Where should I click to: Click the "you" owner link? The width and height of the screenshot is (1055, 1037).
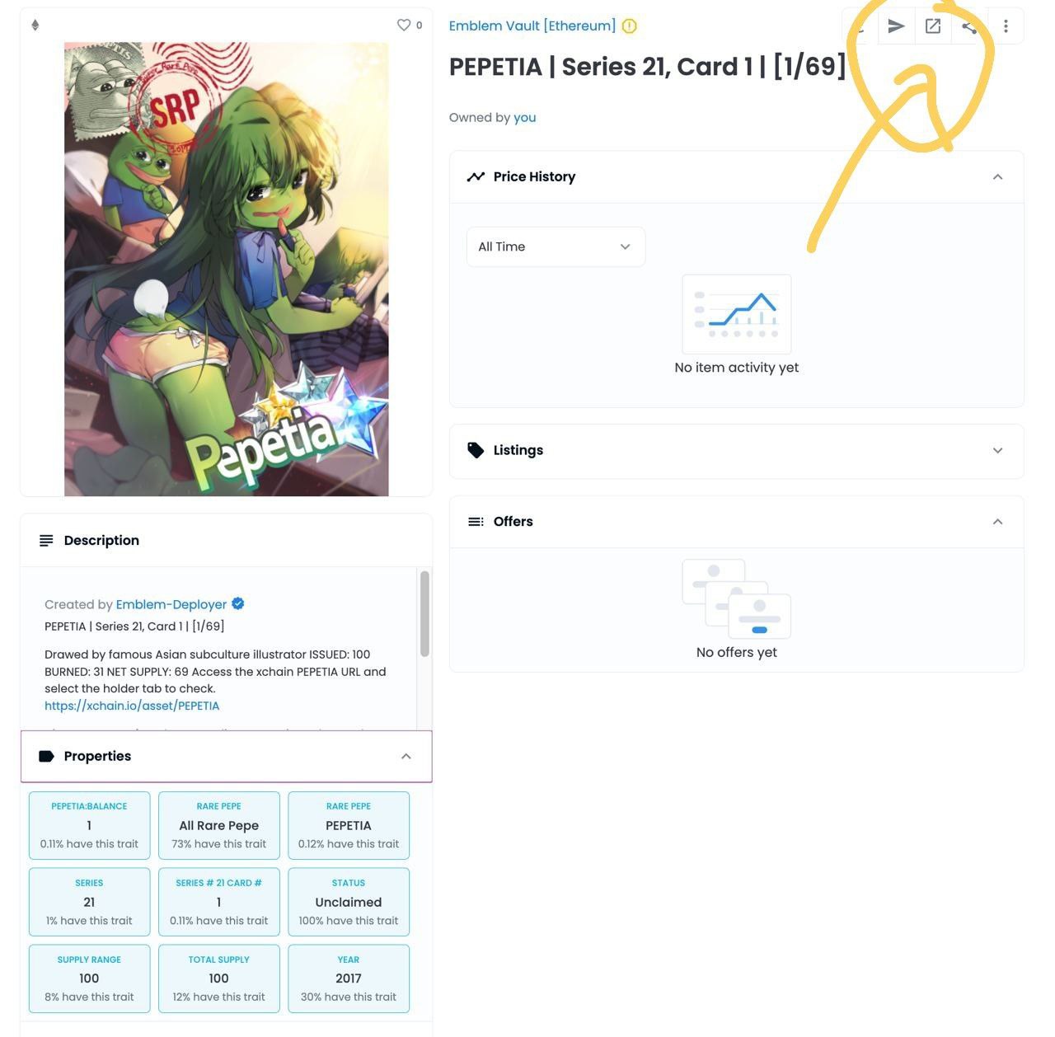click(x=524, y=117)
